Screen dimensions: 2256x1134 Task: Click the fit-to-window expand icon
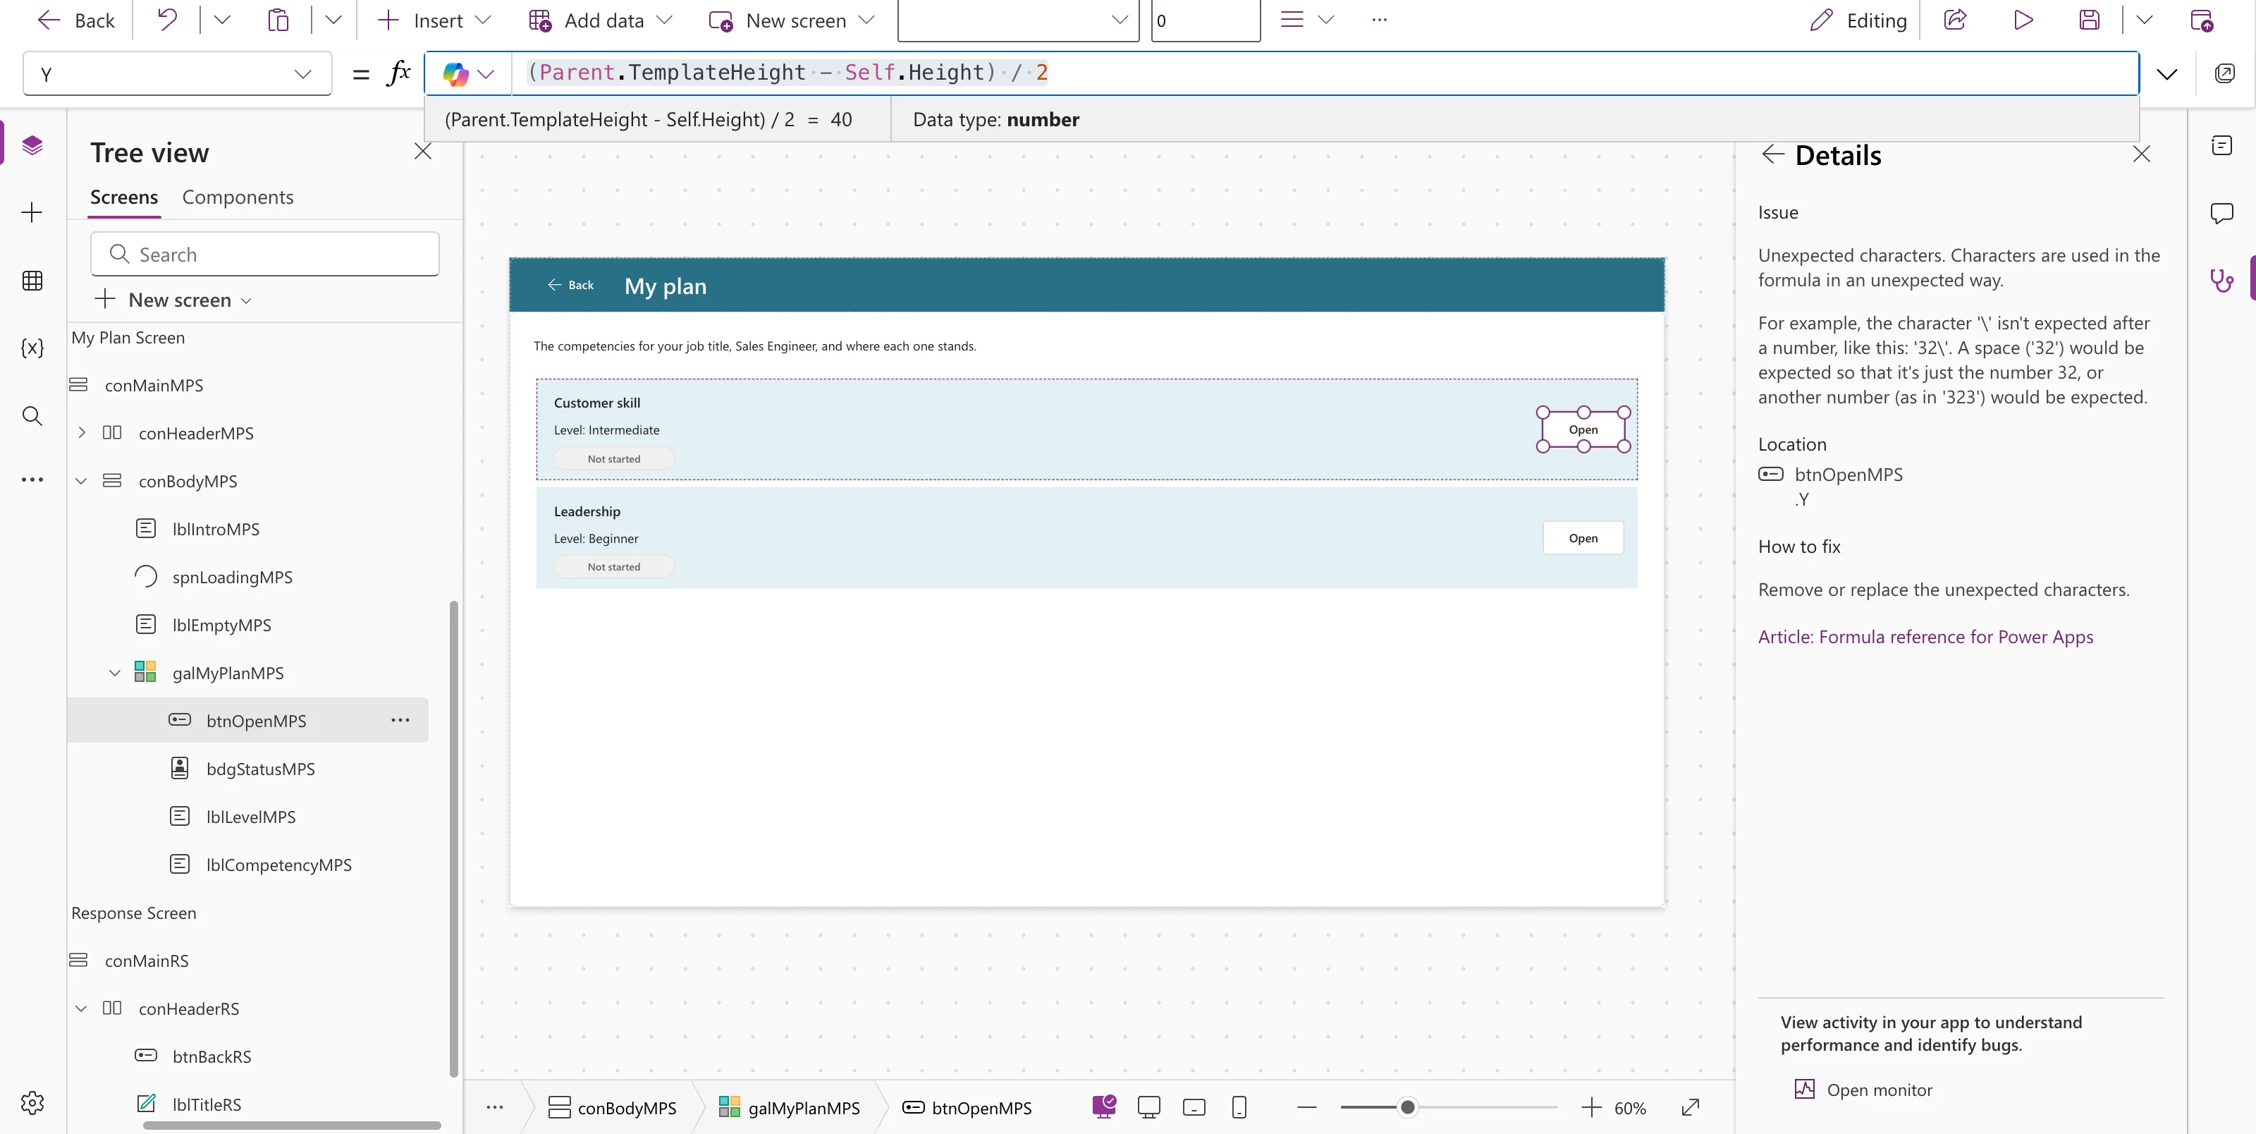pyautogui.click(x=1691, y=1108)
